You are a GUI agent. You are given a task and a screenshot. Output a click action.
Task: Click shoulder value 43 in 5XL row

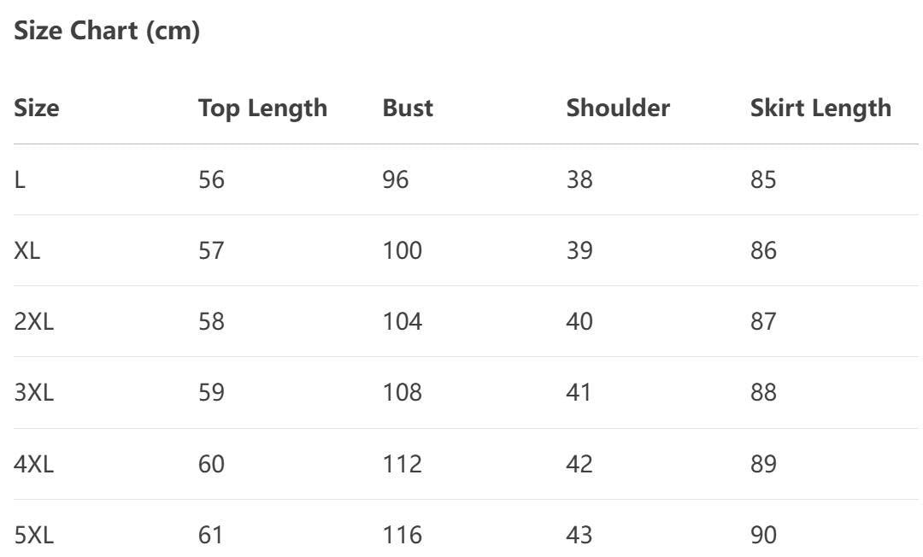click(579, 536)
